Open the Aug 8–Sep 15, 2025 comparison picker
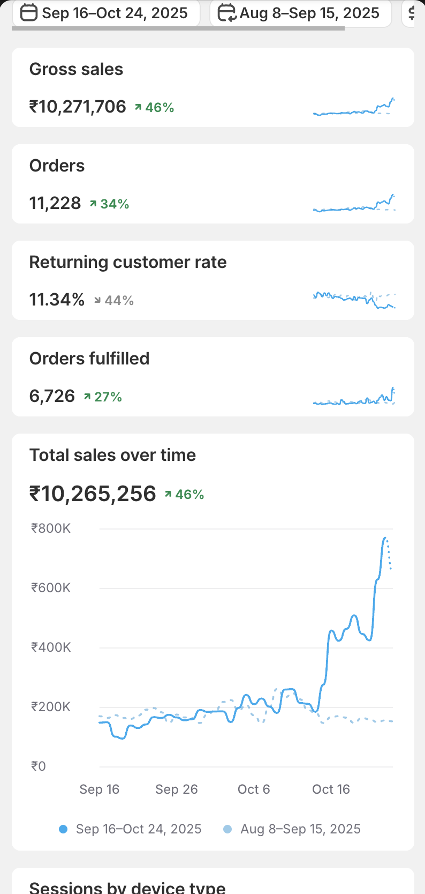 [x=300, y=13]
